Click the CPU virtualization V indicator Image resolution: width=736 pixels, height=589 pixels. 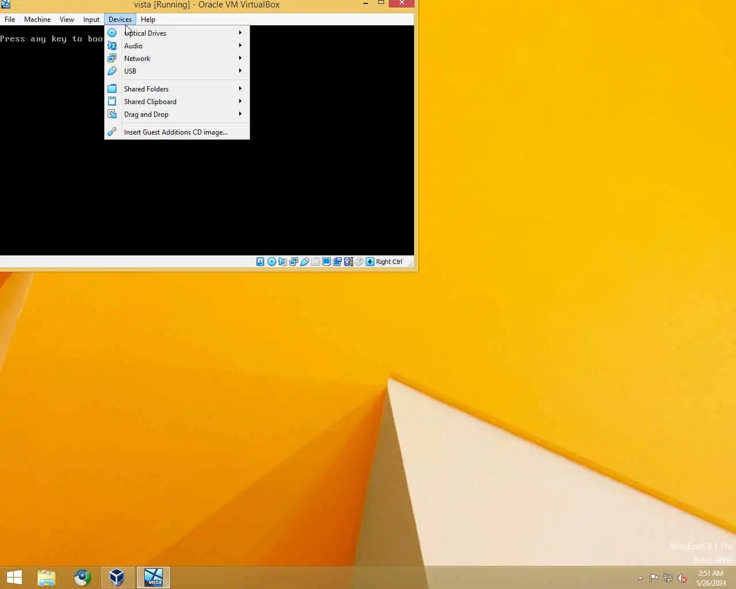click(x=348, y=262)
